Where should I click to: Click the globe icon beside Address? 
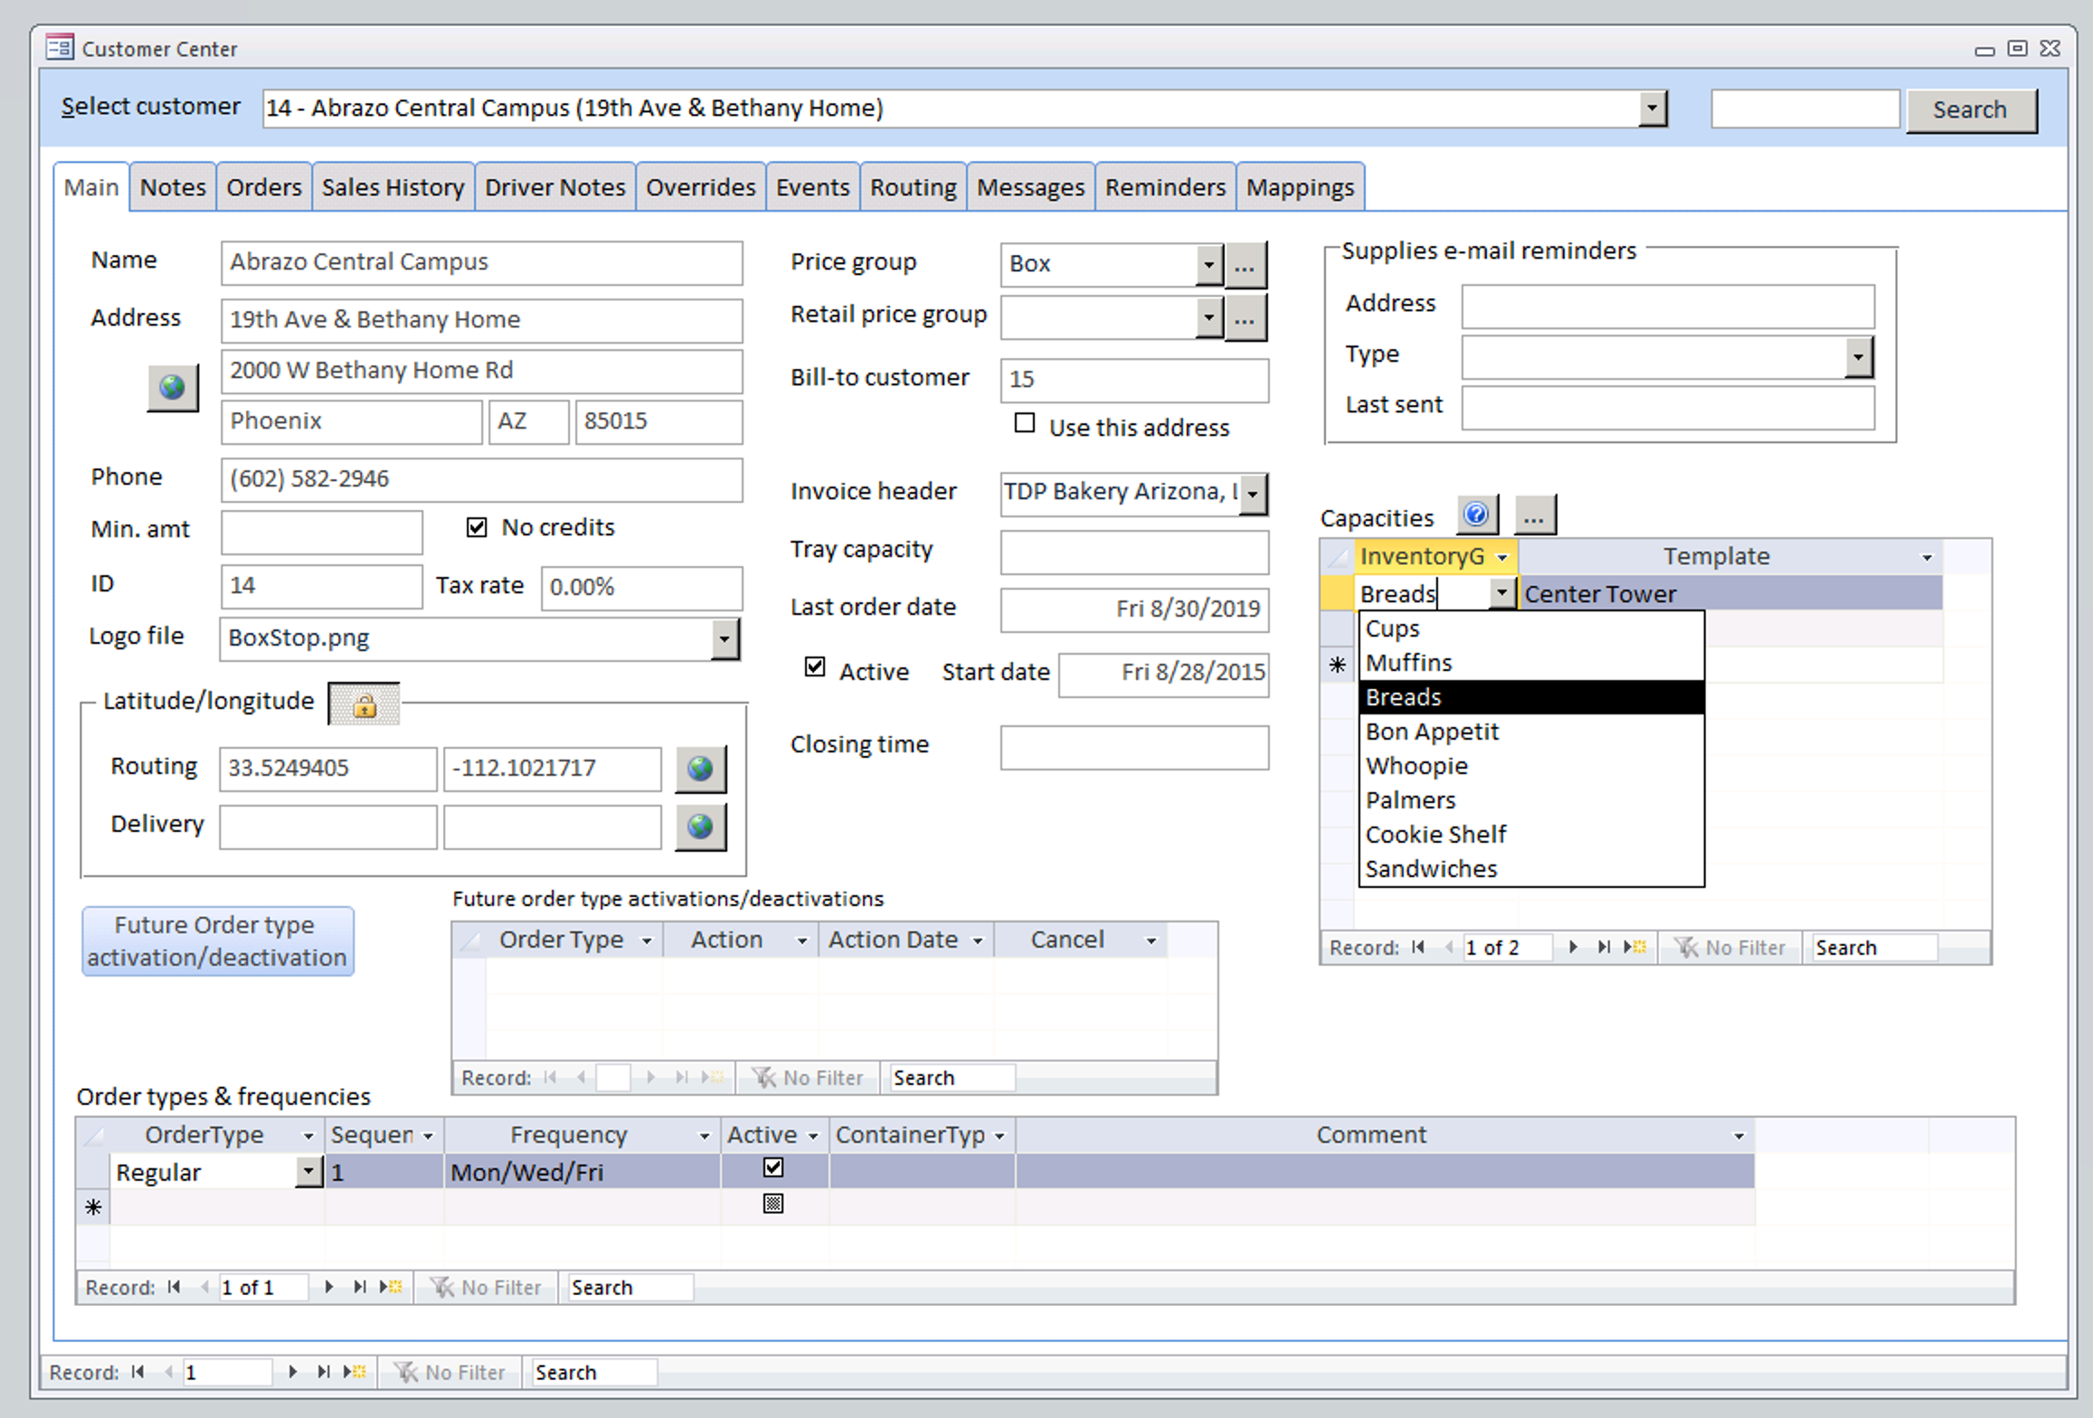pos(173,388)
